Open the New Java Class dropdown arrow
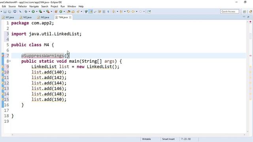Image resolution: width=253 pixels, height=142 pixels. coord(64,11)
